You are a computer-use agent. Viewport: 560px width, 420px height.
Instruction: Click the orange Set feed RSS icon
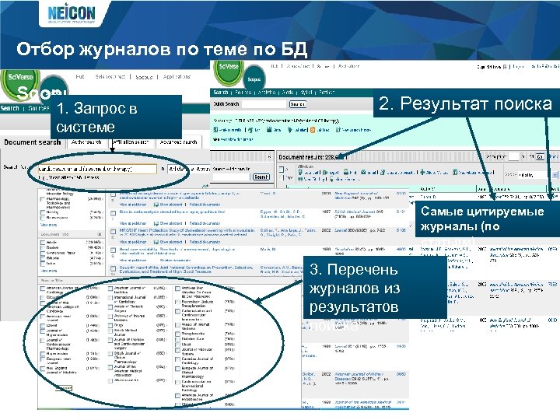pos(313,130)
